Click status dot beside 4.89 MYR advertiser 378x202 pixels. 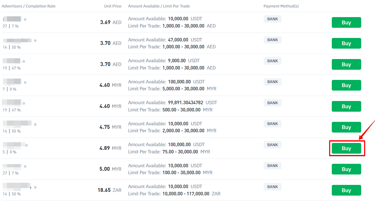(x=26, y=145)
